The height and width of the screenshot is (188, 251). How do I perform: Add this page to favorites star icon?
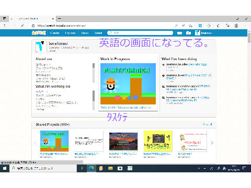(x=191, y=26)
